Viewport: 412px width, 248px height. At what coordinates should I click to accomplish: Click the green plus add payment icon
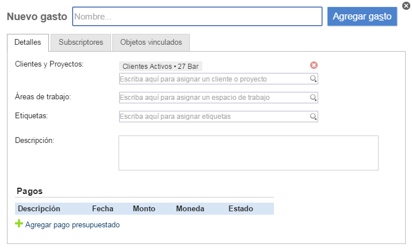point(18,224)
